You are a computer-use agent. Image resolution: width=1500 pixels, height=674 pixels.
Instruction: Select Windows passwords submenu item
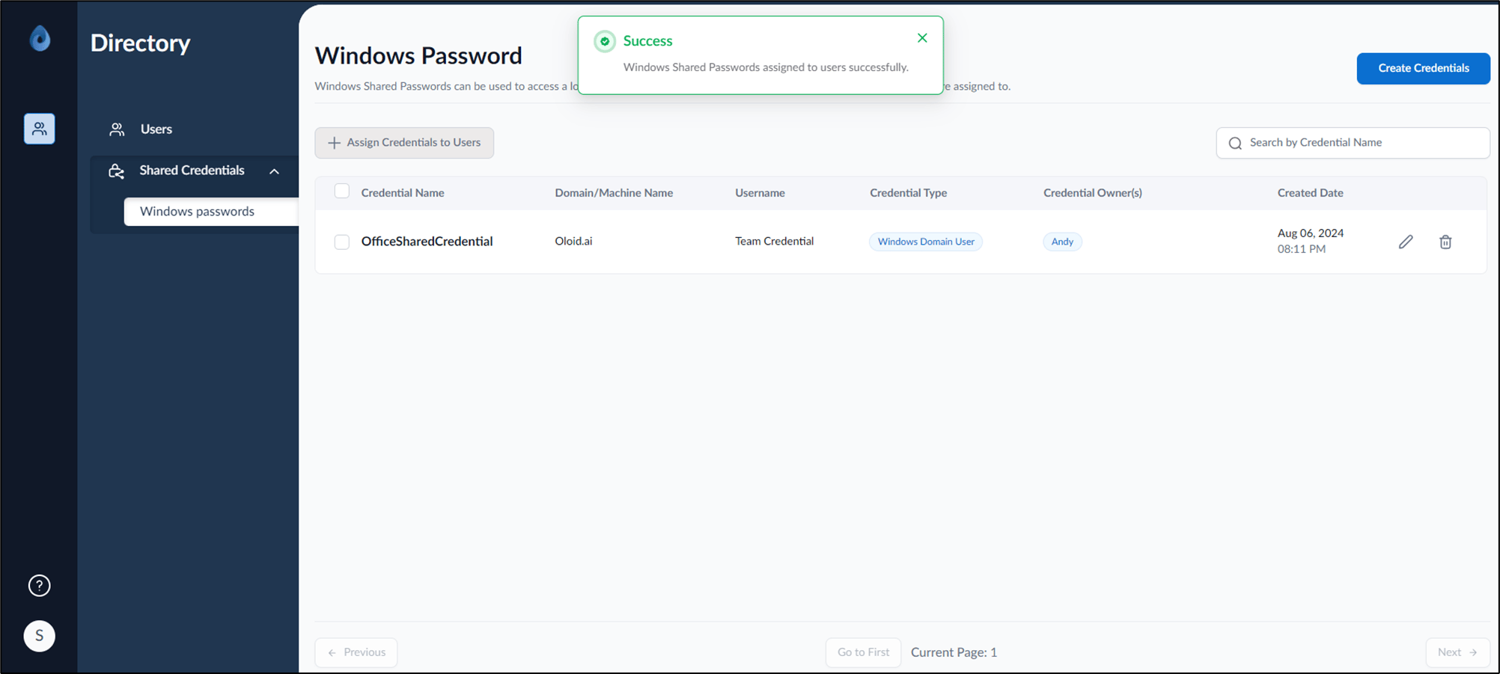tap(211, 212)
